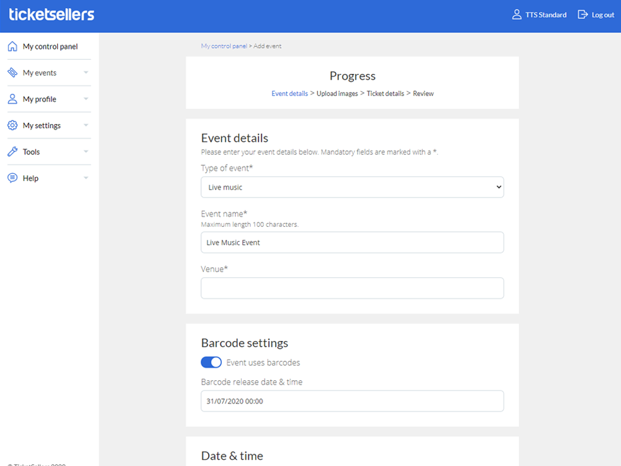Image resolution: width=621 pixels, height=466 pixels.
Task: Click the home icon for My control panel
Action: [x=12, y=46]
